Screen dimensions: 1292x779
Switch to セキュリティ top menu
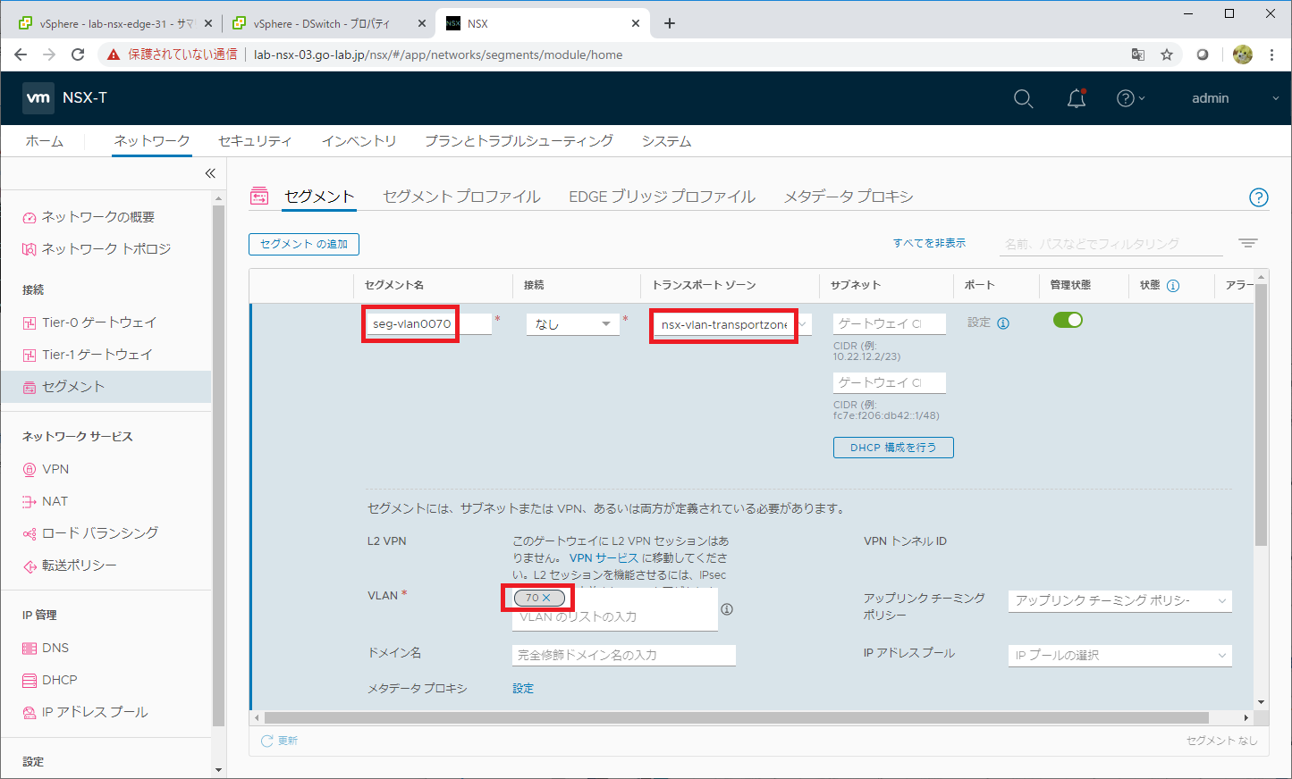pos(255,141)
